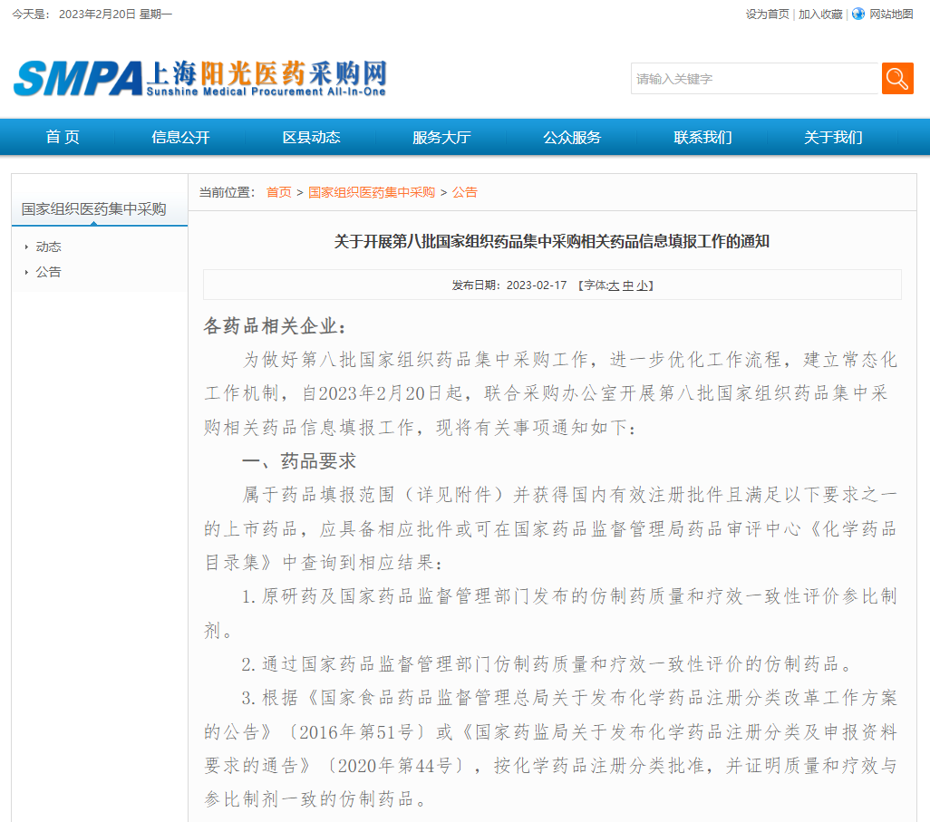Screen dimensions: 930x822
Task: Click the paragraph starting 3.根据《国家食品药品监督管理总局
Action: [x=550, y=749]
